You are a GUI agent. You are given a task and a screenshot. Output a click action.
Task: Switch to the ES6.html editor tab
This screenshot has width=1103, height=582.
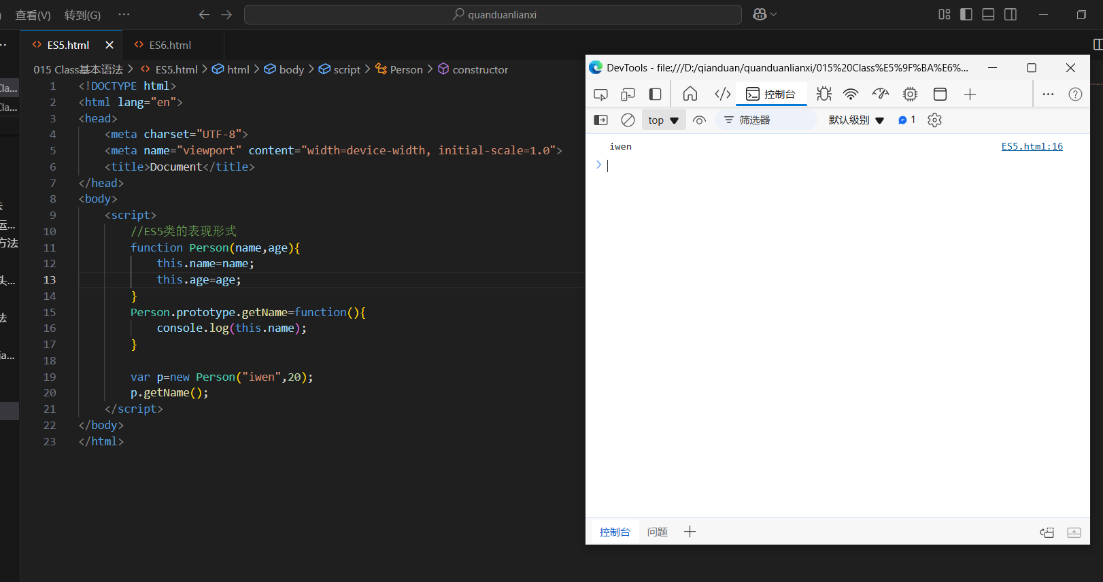click(x=170, y=45)
